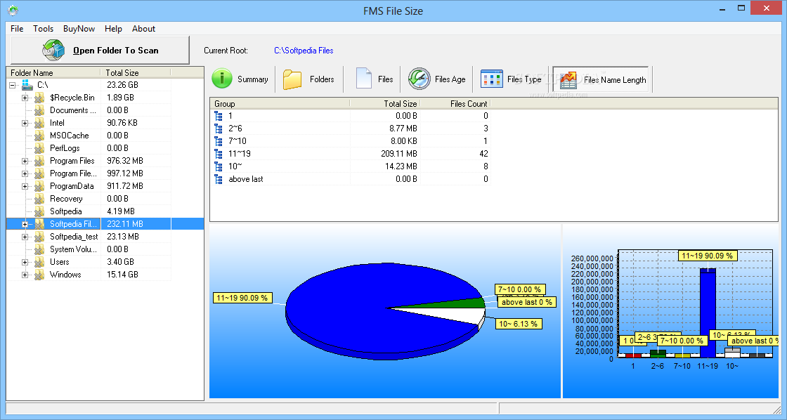The image size is (787, 420).
Task: Click the group icon for above last
Action: pos(219,179)
